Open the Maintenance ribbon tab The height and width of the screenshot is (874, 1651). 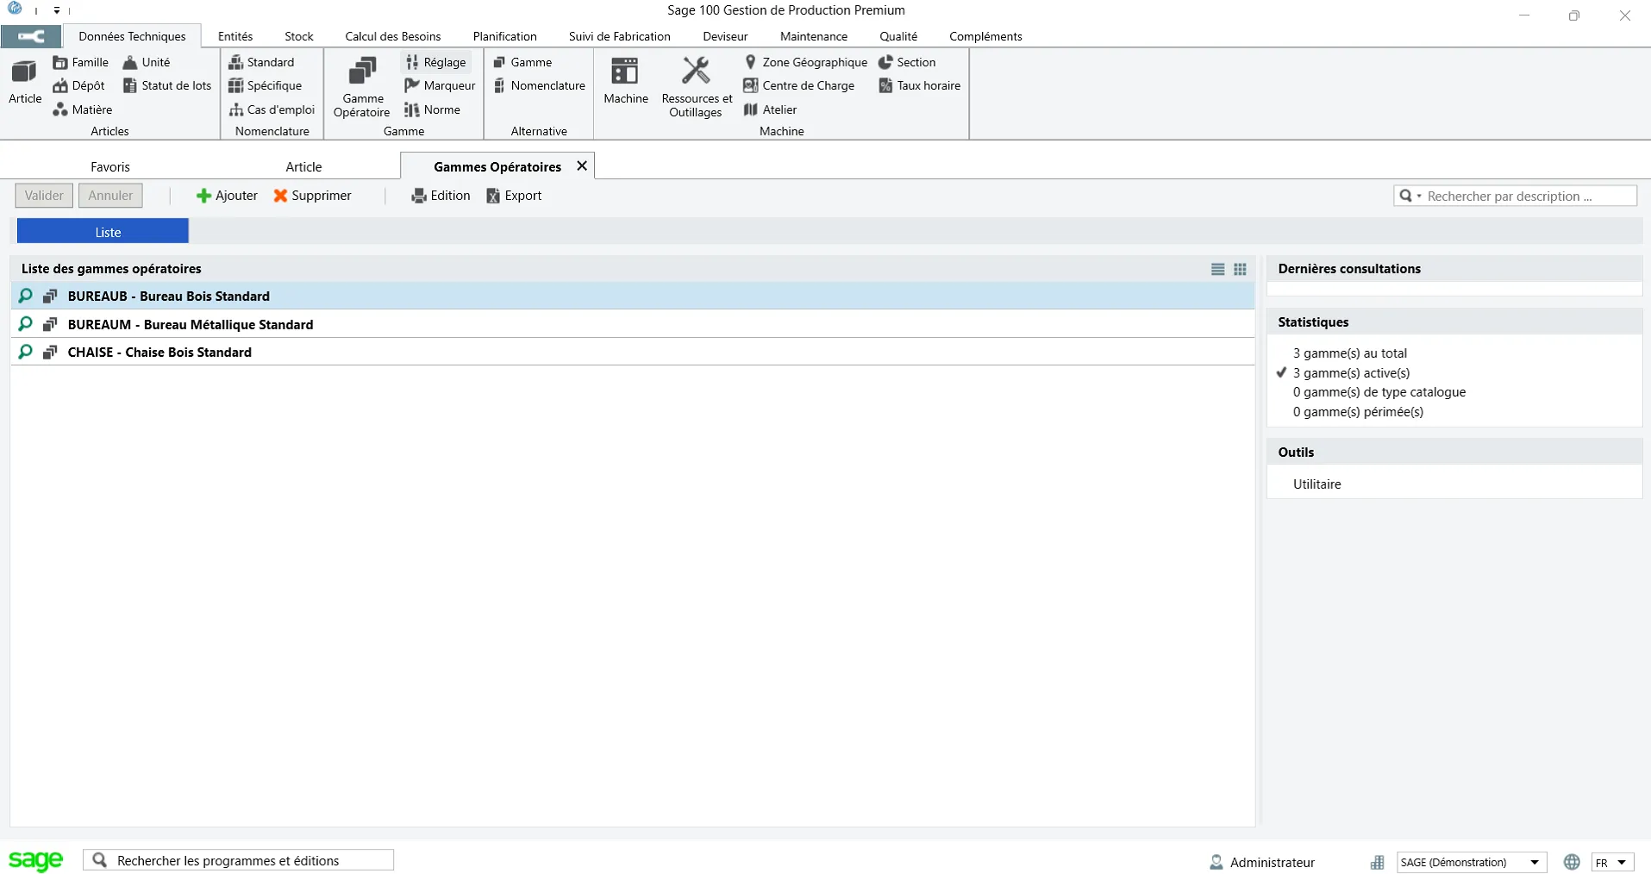(814, 36)
